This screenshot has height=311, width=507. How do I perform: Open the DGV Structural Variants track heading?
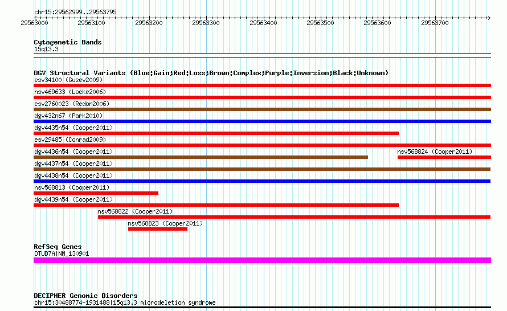tap(211, 73)
